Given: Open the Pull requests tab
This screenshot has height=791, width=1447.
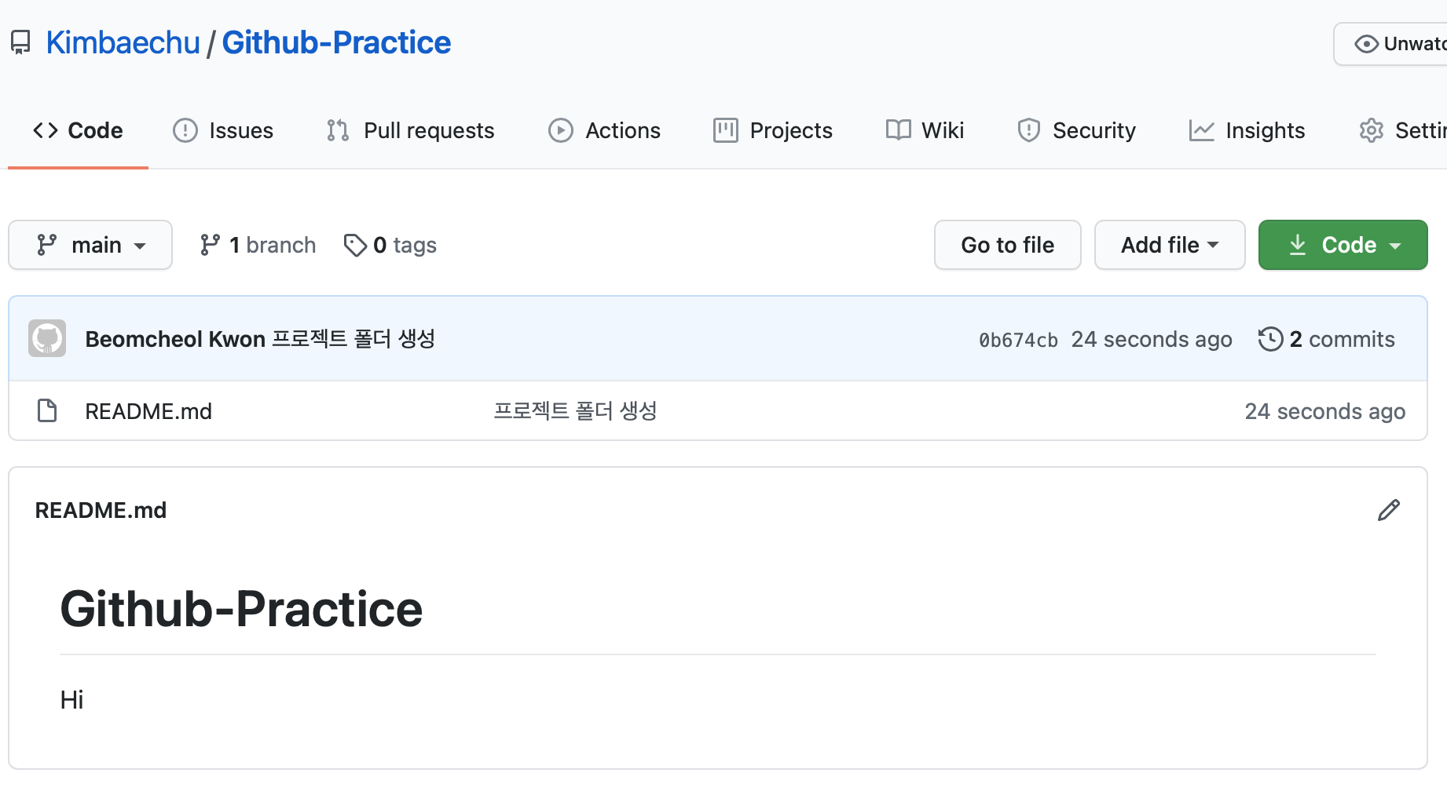Looking at the screenshot, I should coord(410,130).
